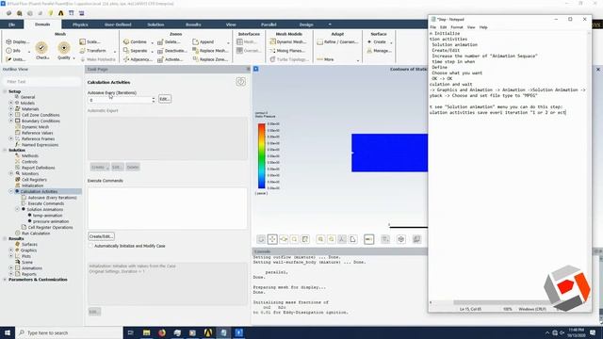Open the Help menu in Notepad
603x339 pixels.
pyautogui.click(x=483, y=27)
